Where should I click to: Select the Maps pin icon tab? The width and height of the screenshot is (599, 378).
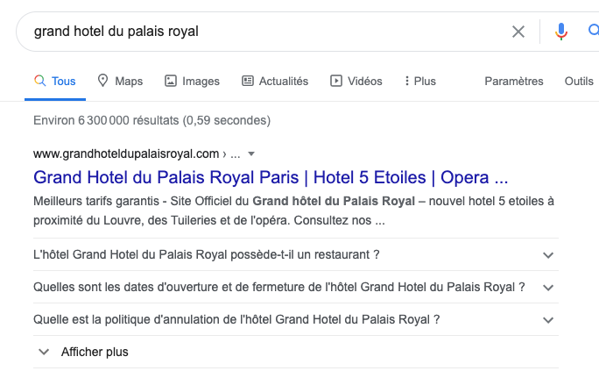click(120, 81)
